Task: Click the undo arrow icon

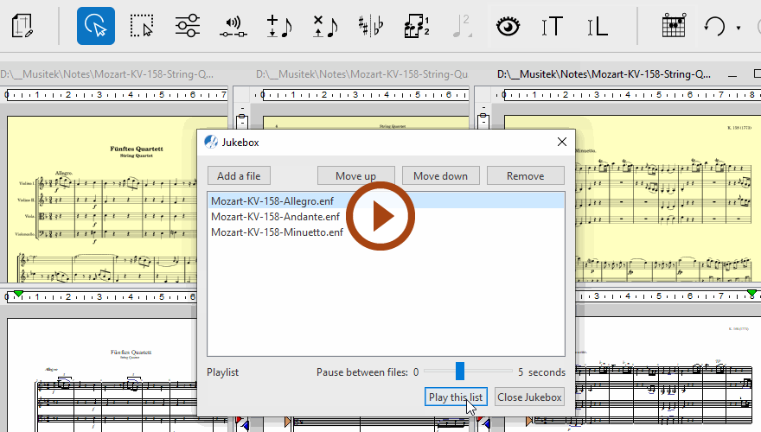Action: click(714, 26)
